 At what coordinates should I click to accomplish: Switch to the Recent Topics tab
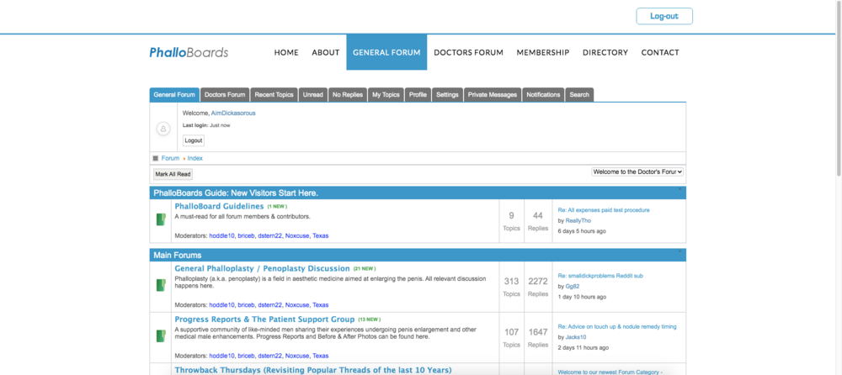(274, 94)
